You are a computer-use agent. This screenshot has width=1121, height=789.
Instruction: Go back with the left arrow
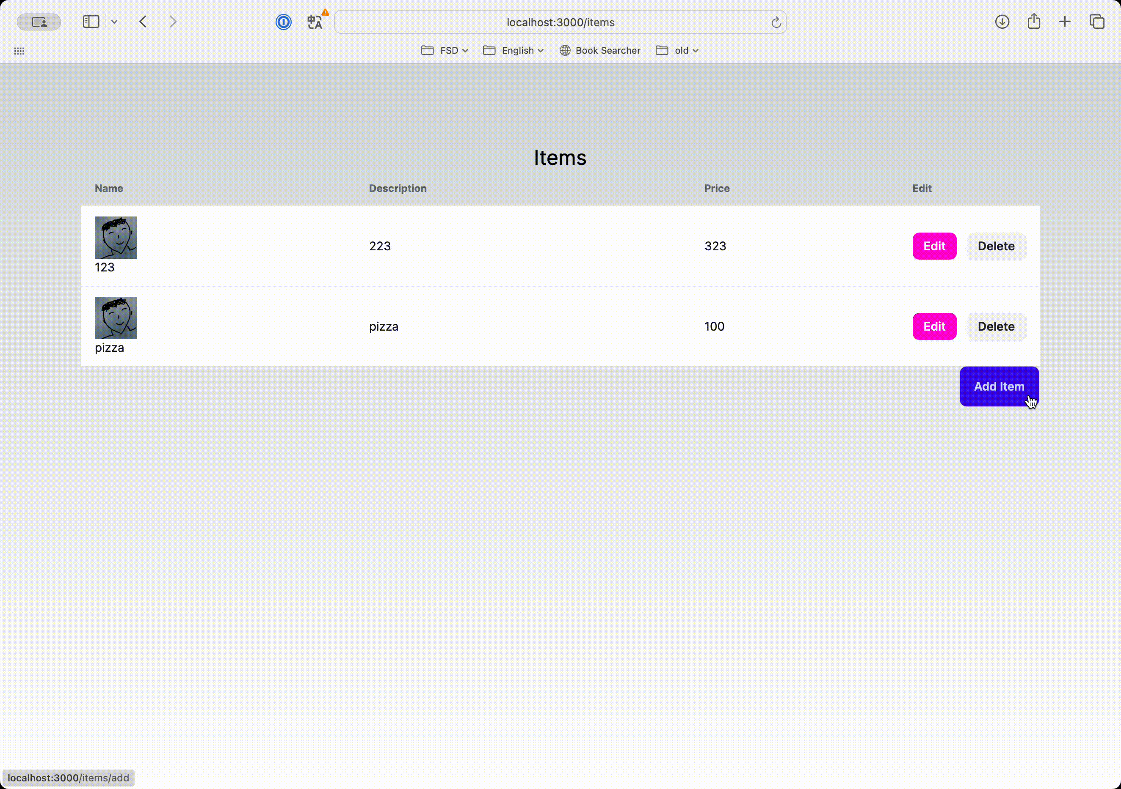coord(143,22)
